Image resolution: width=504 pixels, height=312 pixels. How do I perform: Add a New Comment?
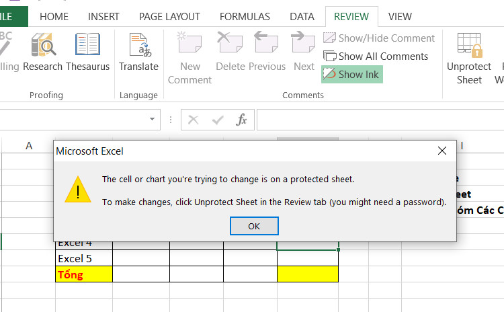(190, 58)
